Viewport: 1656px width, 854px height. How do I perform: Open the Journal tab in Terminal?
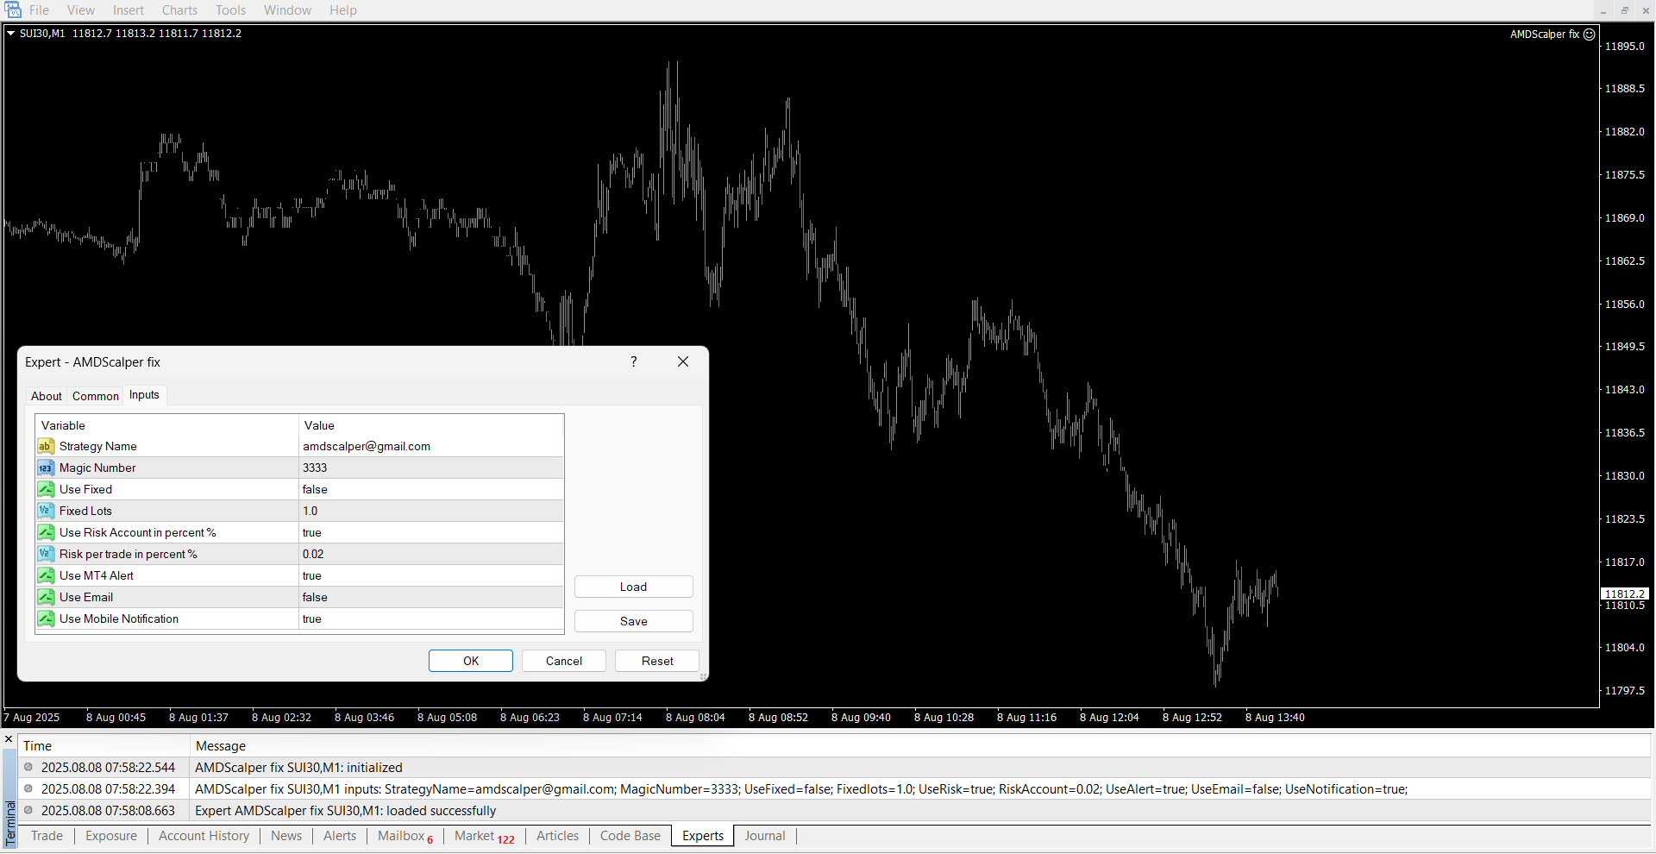(764, 836)
